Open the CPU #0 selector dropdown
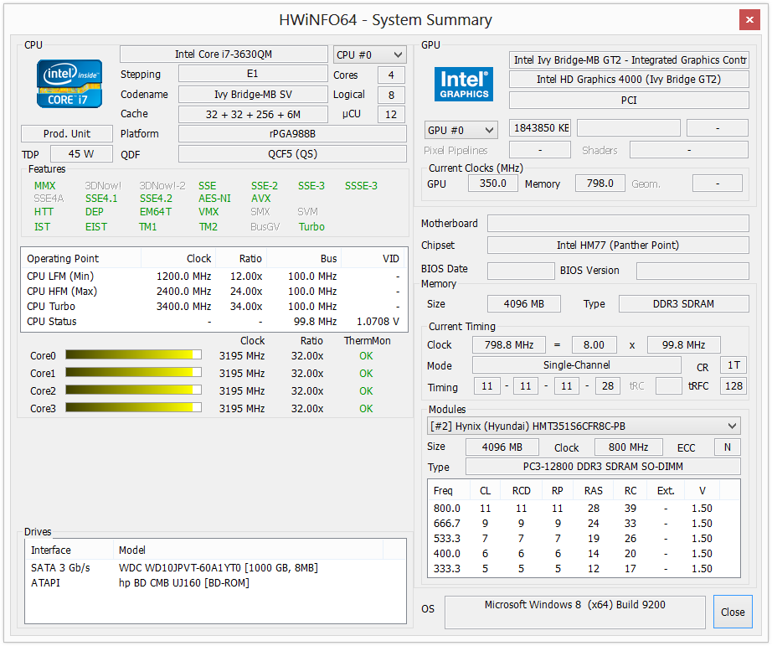The image size is (772, 646). 370,54
